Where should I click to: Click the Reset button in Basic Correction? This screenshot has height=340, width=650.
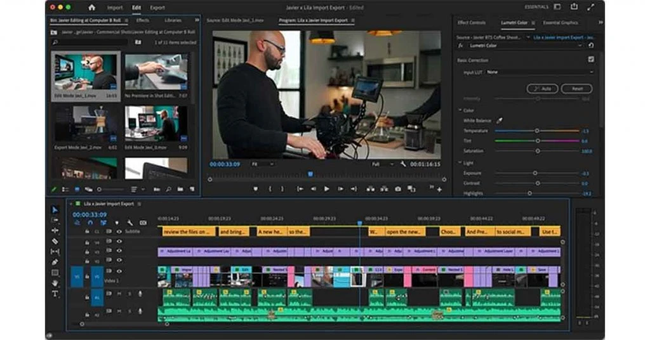coord(576,89)
